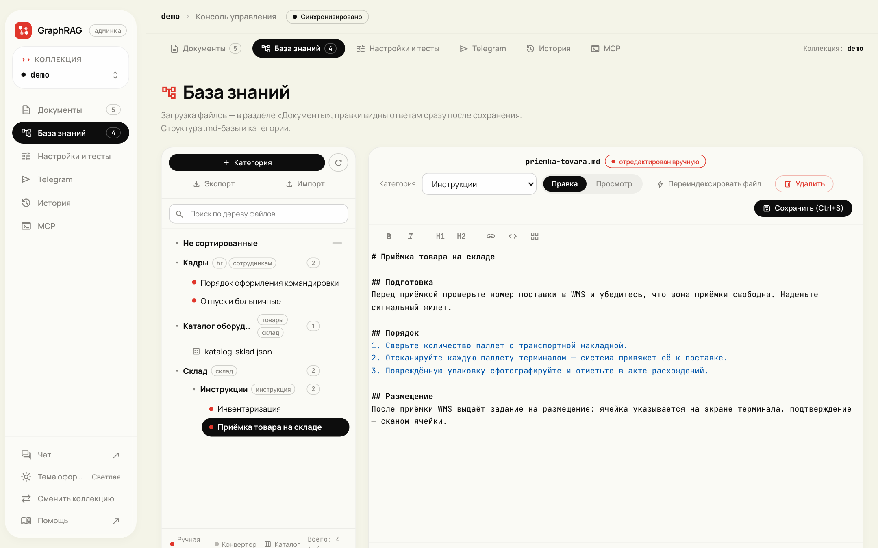The image size is (878, 548).
Task: Insert a link via toolbar icon
Action: tap(491, 236)
